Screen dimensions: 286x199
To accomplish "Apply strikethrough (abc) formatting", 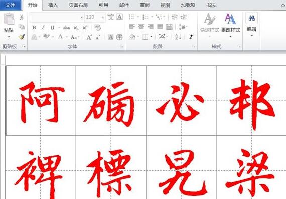I will click(66, 28).
